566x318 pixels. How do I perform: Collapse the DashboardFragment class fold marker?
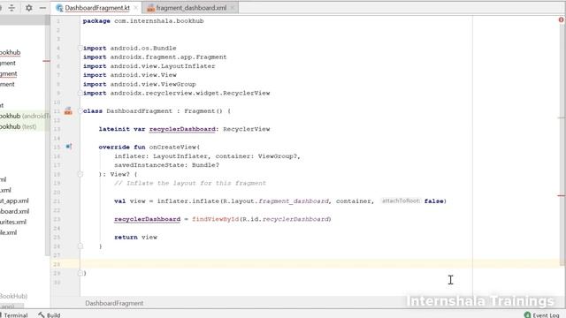pyautogui.click(x=80, y=111)
